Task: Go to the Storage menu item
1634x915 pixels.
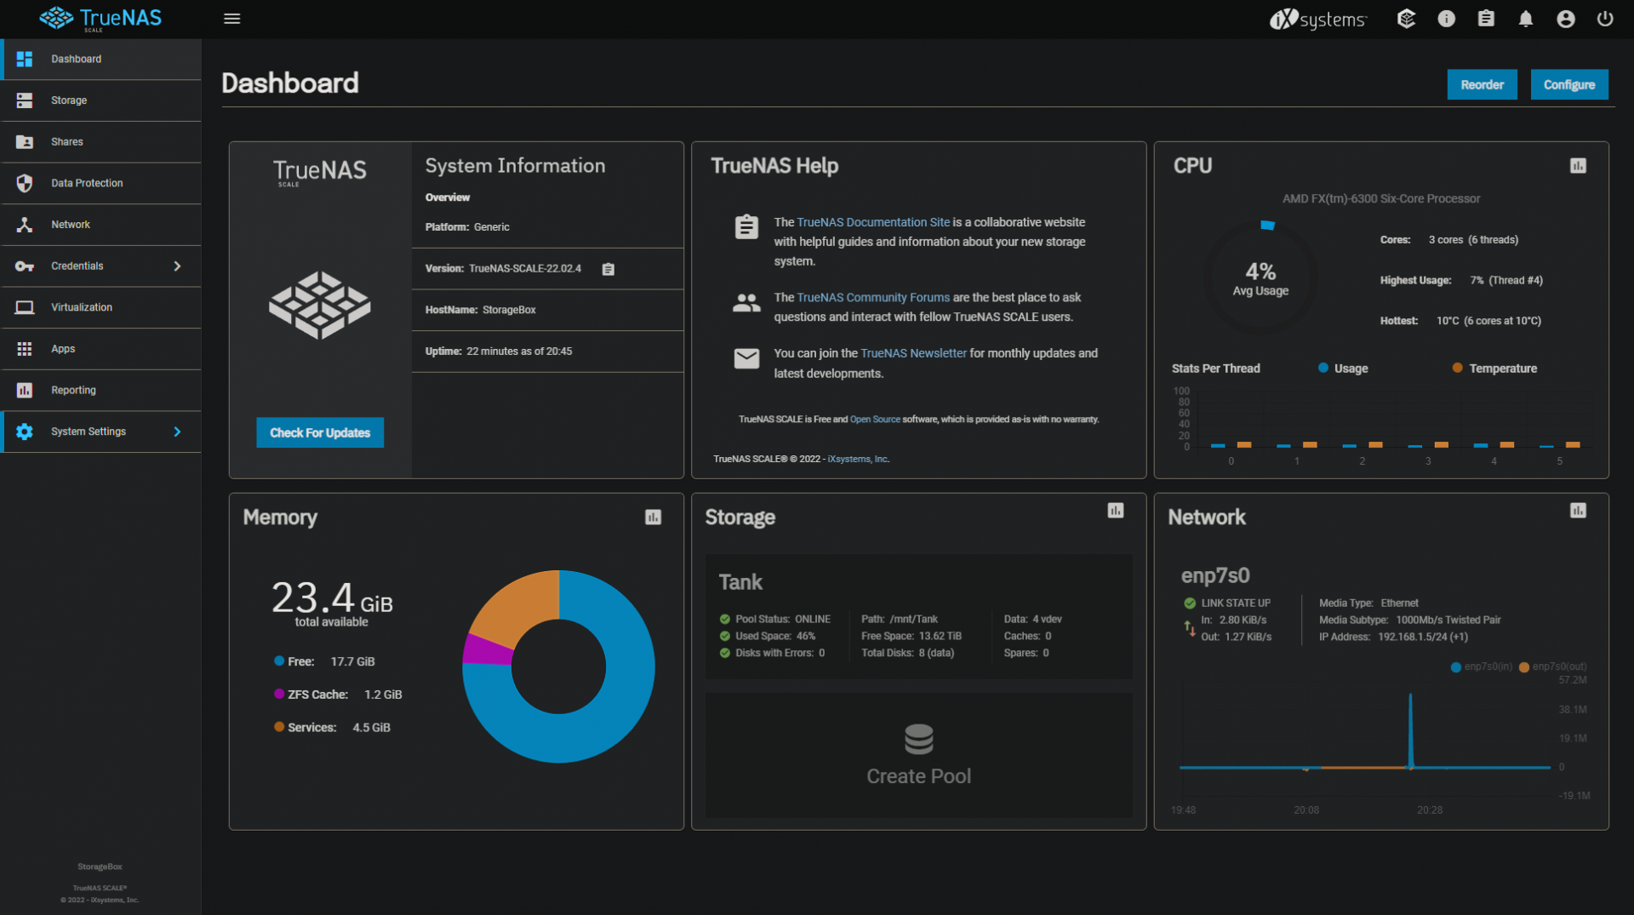Action: pyautogui.click(x=101, y=100)
